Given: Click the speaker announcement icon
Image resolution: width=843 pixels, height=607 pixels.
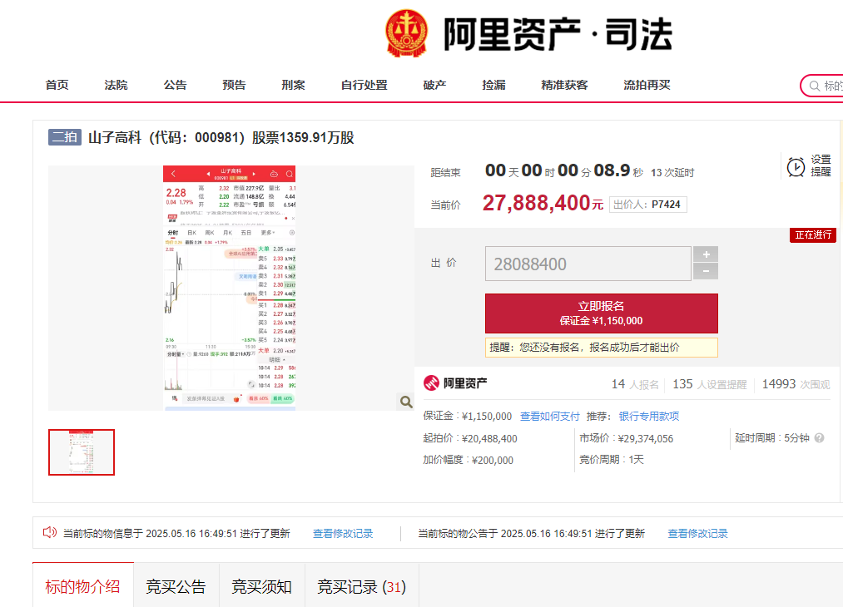Looking at the screenshot, I should (49, 532).
